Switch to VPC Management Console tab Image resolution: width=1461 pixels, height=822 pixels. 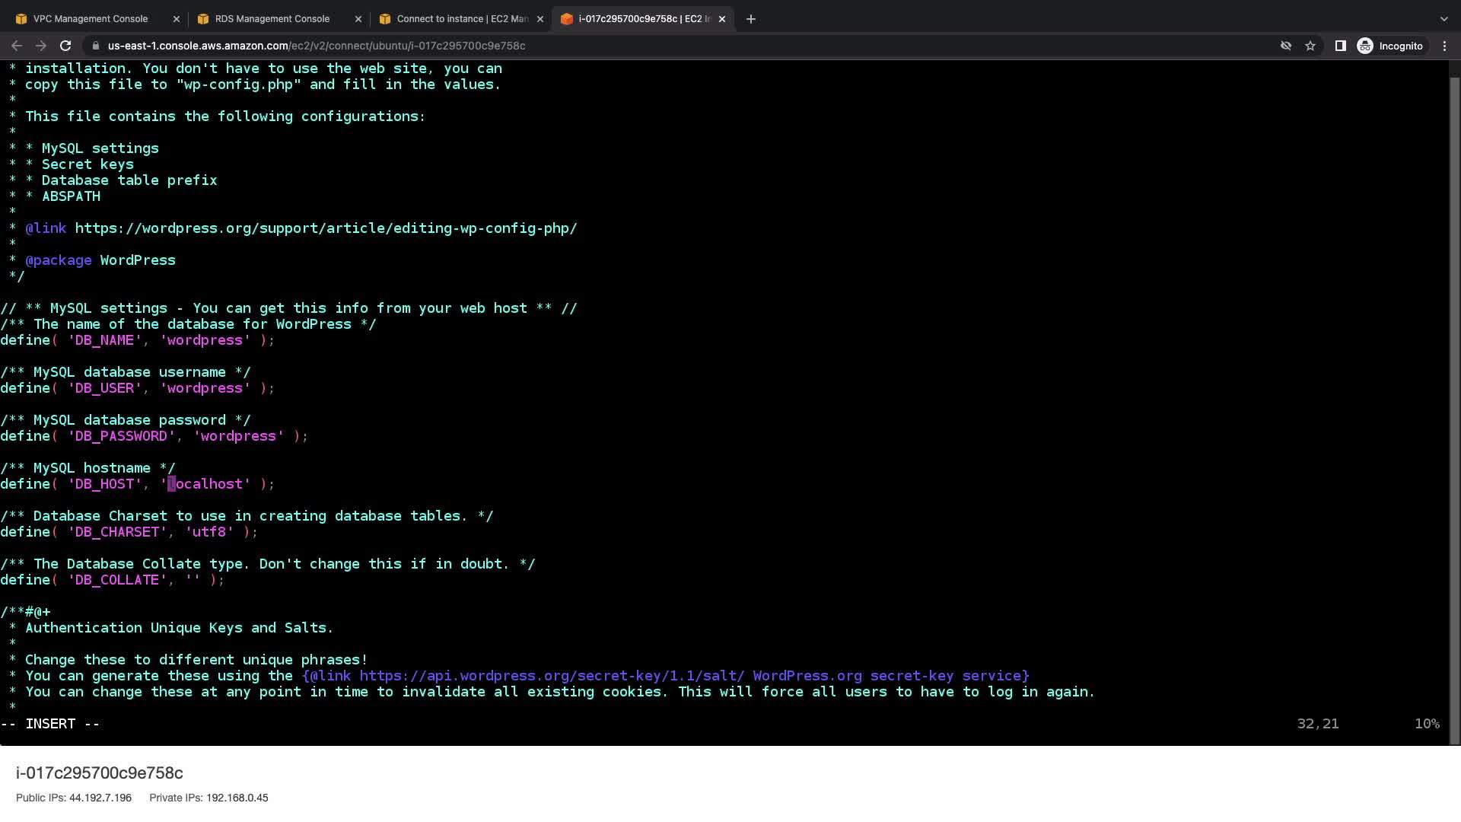(90, 19)
